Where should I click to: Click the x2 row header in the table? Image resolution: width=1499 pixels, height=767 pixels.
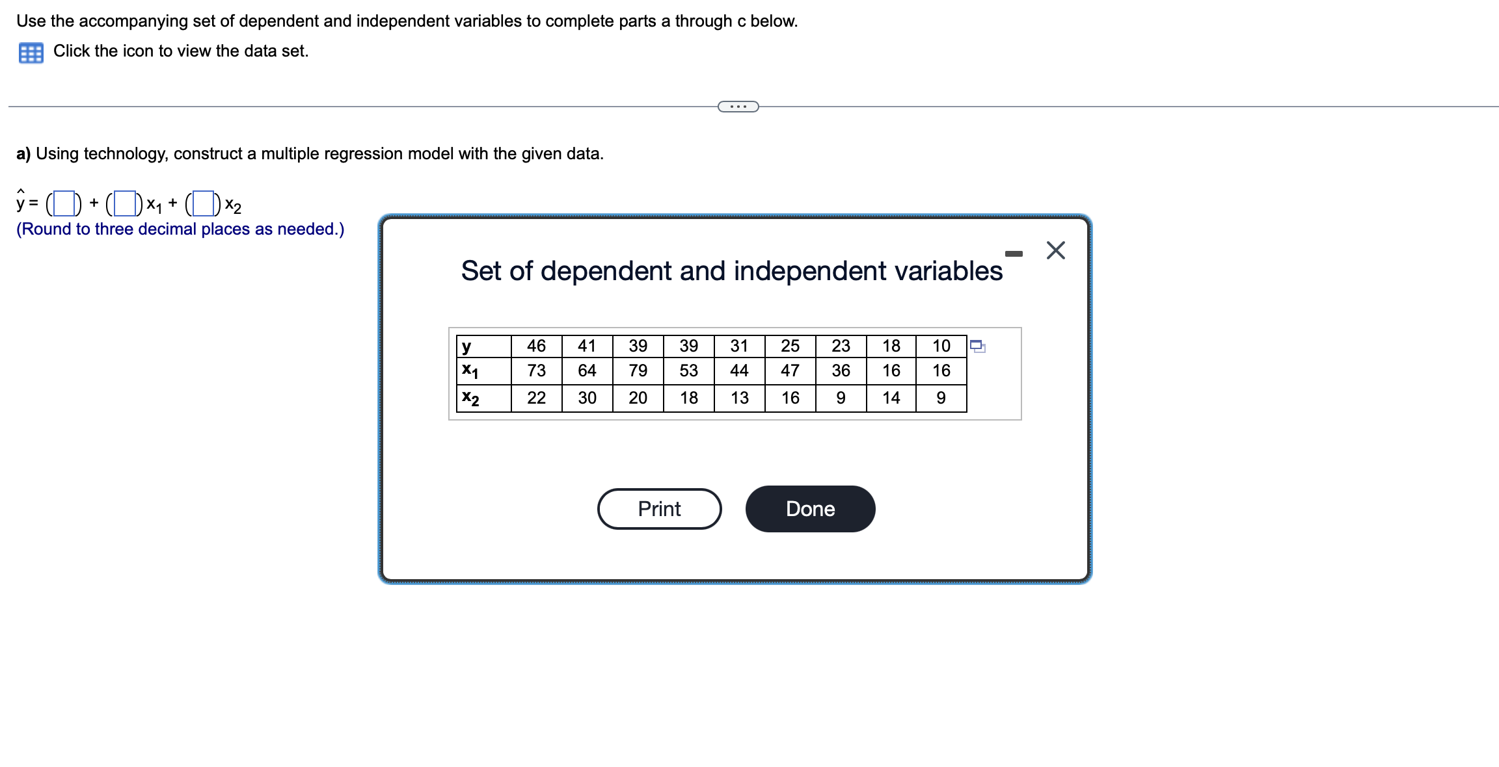pos(470,398)
